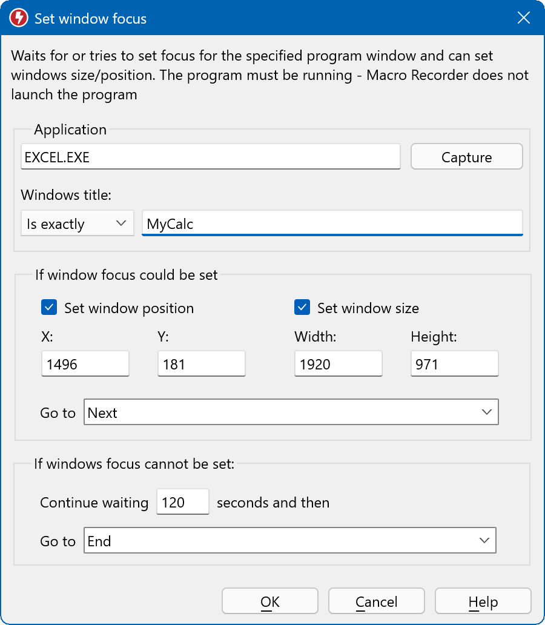Click the OK button
The width and height of the screenshot is (545, 625).
pyautogui.click(x=270, y=601)
